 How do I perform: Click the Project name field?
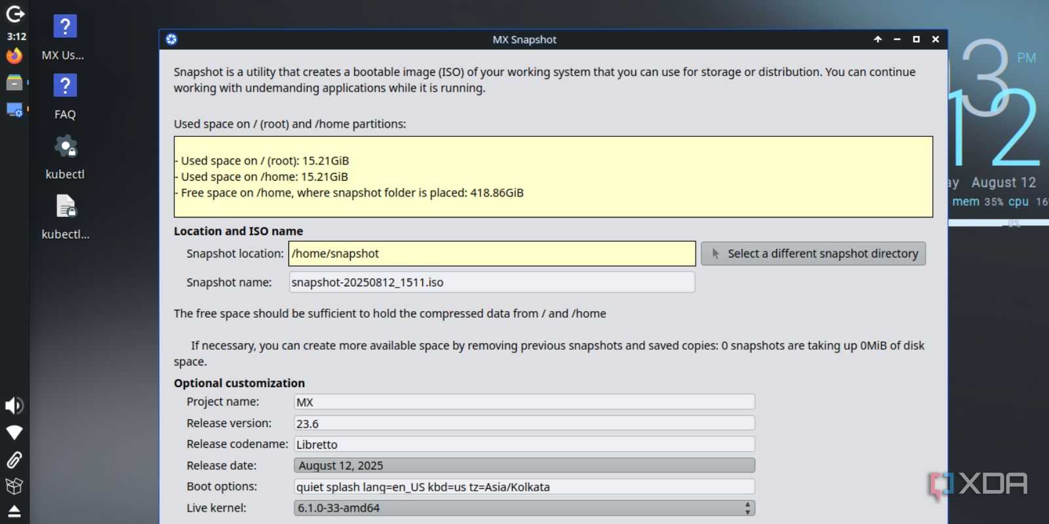(x=524, y=402)
